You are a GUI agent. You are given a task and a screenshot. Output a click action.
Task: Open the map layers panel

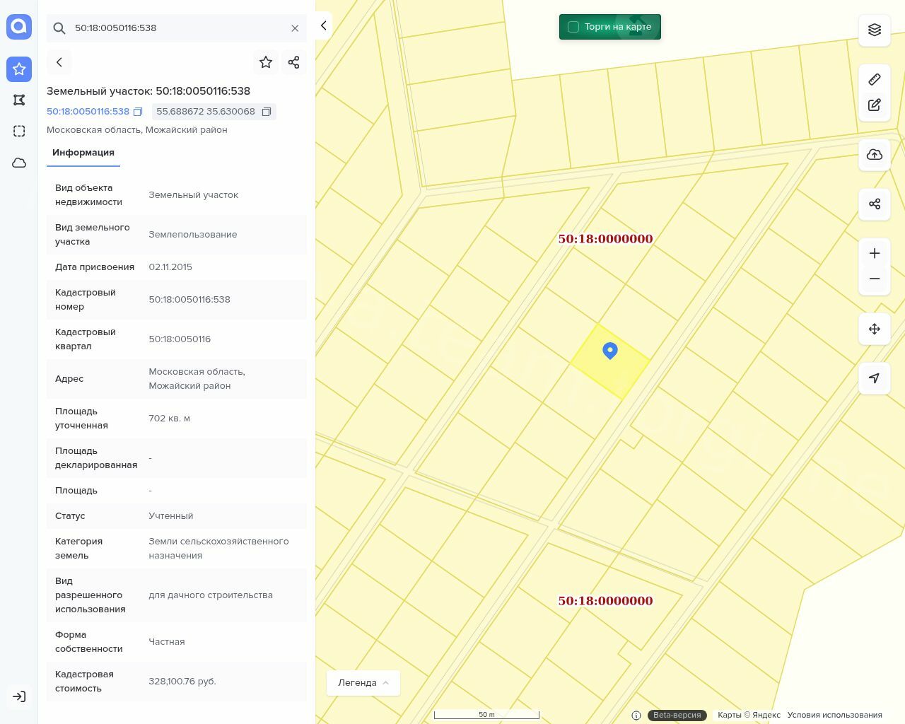875,30
